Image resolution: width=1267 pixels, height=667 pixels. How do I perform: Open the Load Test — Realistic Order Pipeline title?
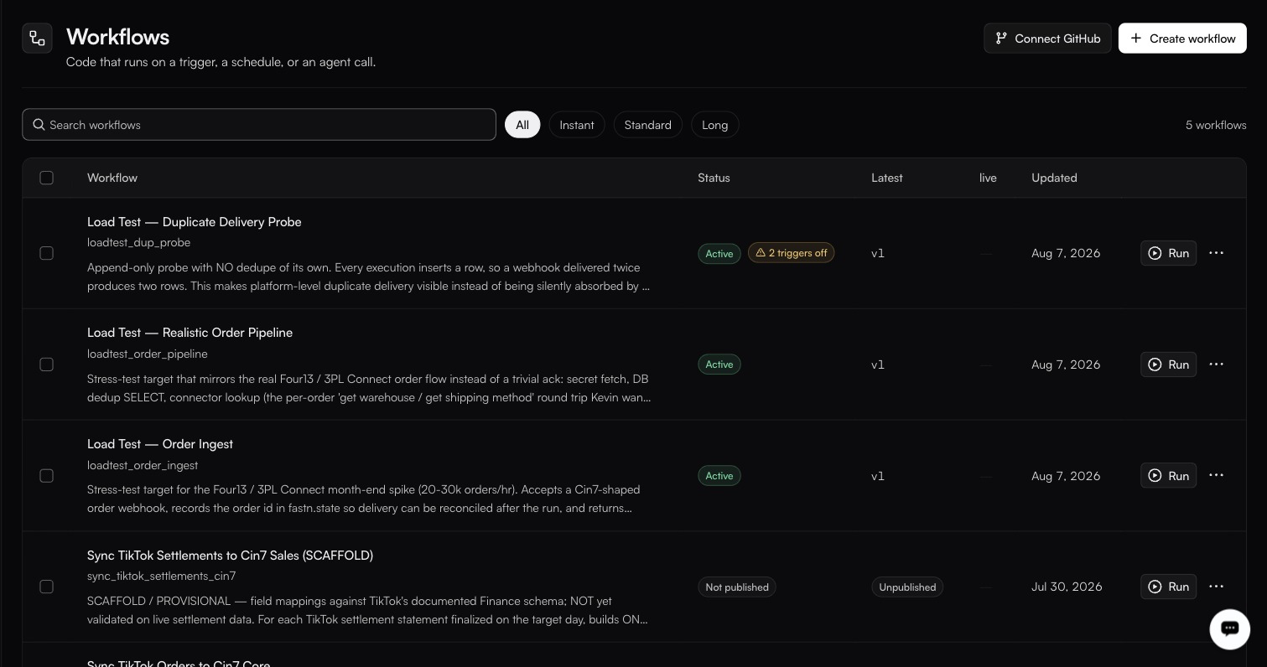click(x=190, y=333)
